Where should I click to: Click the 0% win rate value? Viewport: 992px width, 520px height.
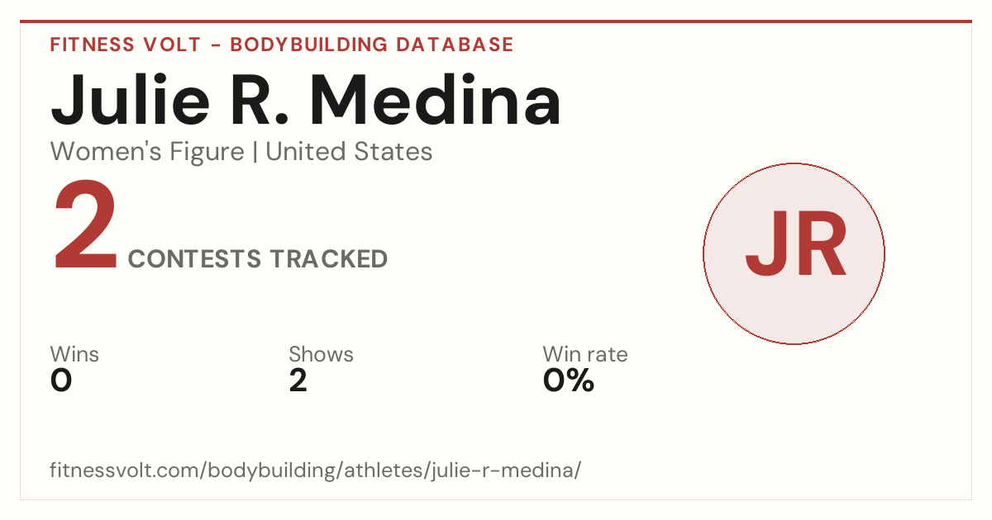pyautogui.click(x=569, y=381)
